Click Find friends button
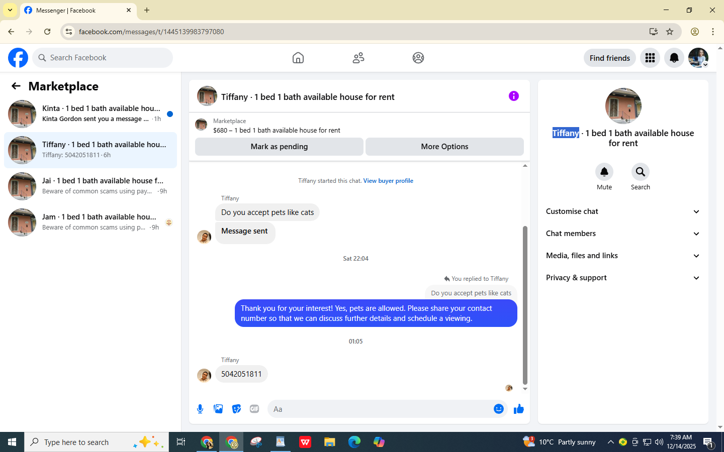 610,58
